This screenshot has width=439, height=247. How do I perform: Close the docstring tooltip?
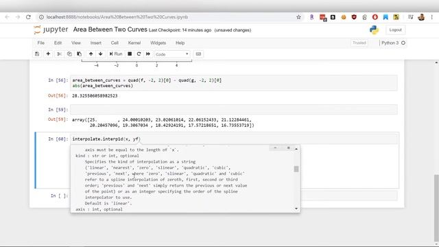click(288, 148)
